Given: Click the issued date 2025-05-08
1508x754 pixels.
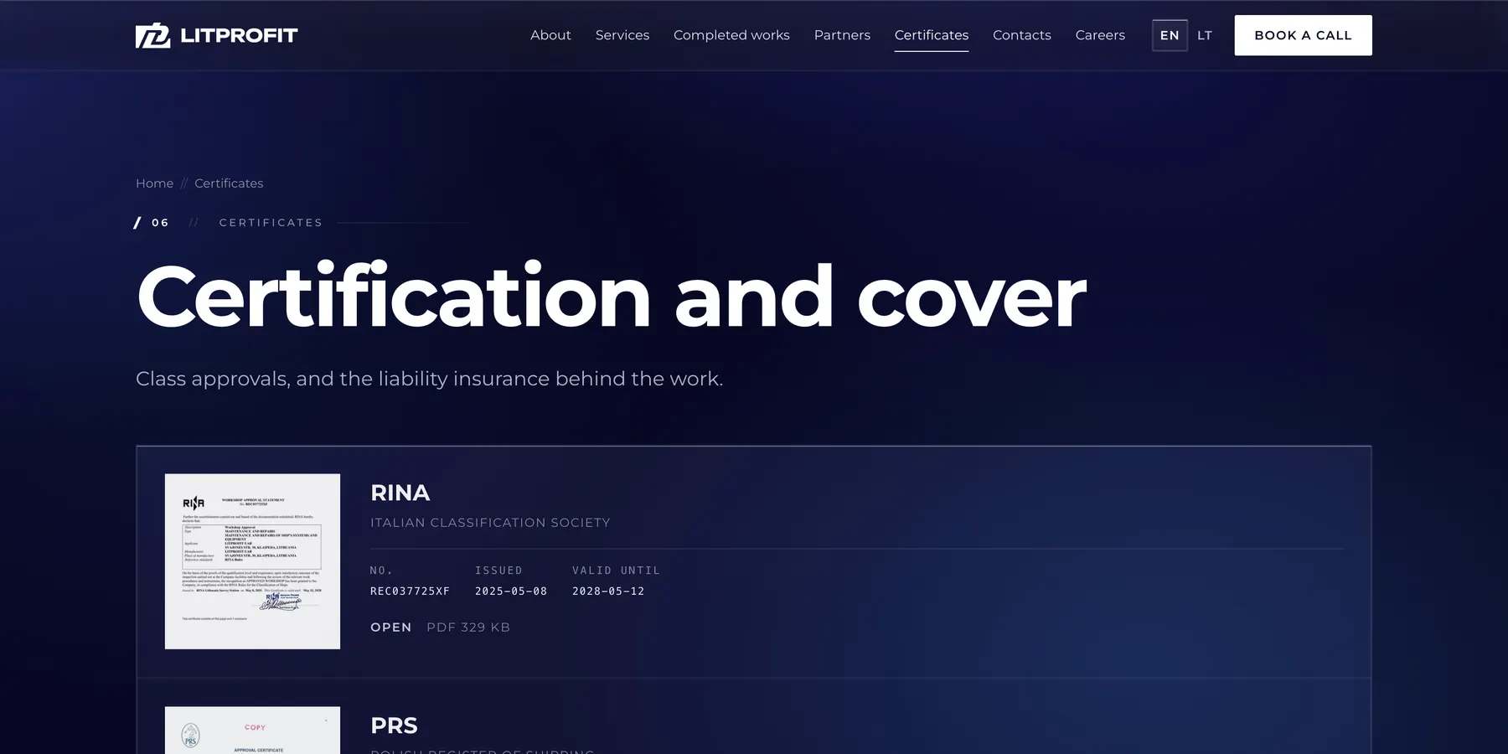Looking at the screenshot, I should (x=511, y=591).
